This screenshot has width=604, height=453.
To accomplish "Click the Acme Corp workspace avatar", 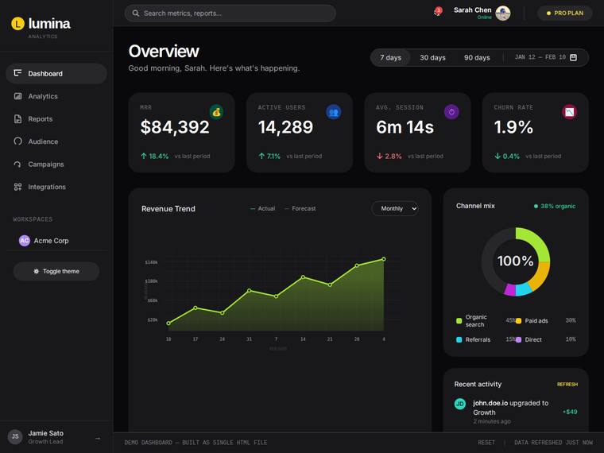I will [x=25, y=240].
